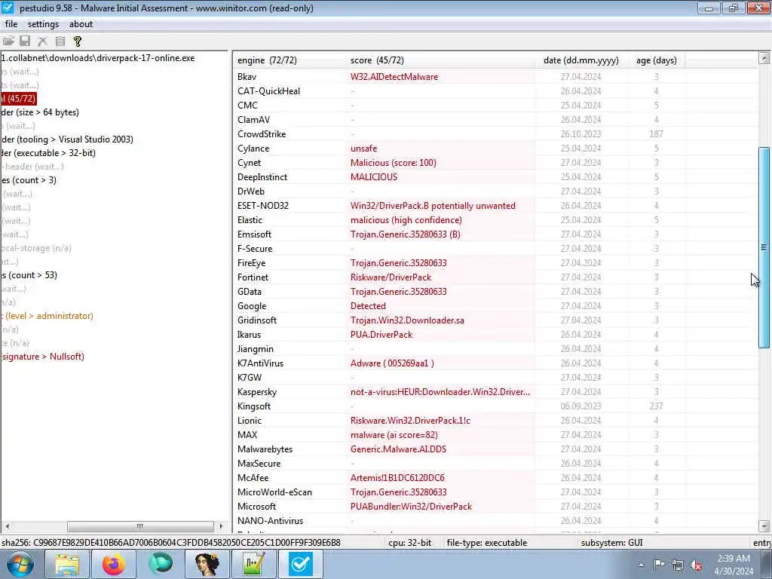Image resolution: width=772 pixels, height=579 pixels.
Task: Select the driverpack-17-online.exe root tree node
Action: 97,58
